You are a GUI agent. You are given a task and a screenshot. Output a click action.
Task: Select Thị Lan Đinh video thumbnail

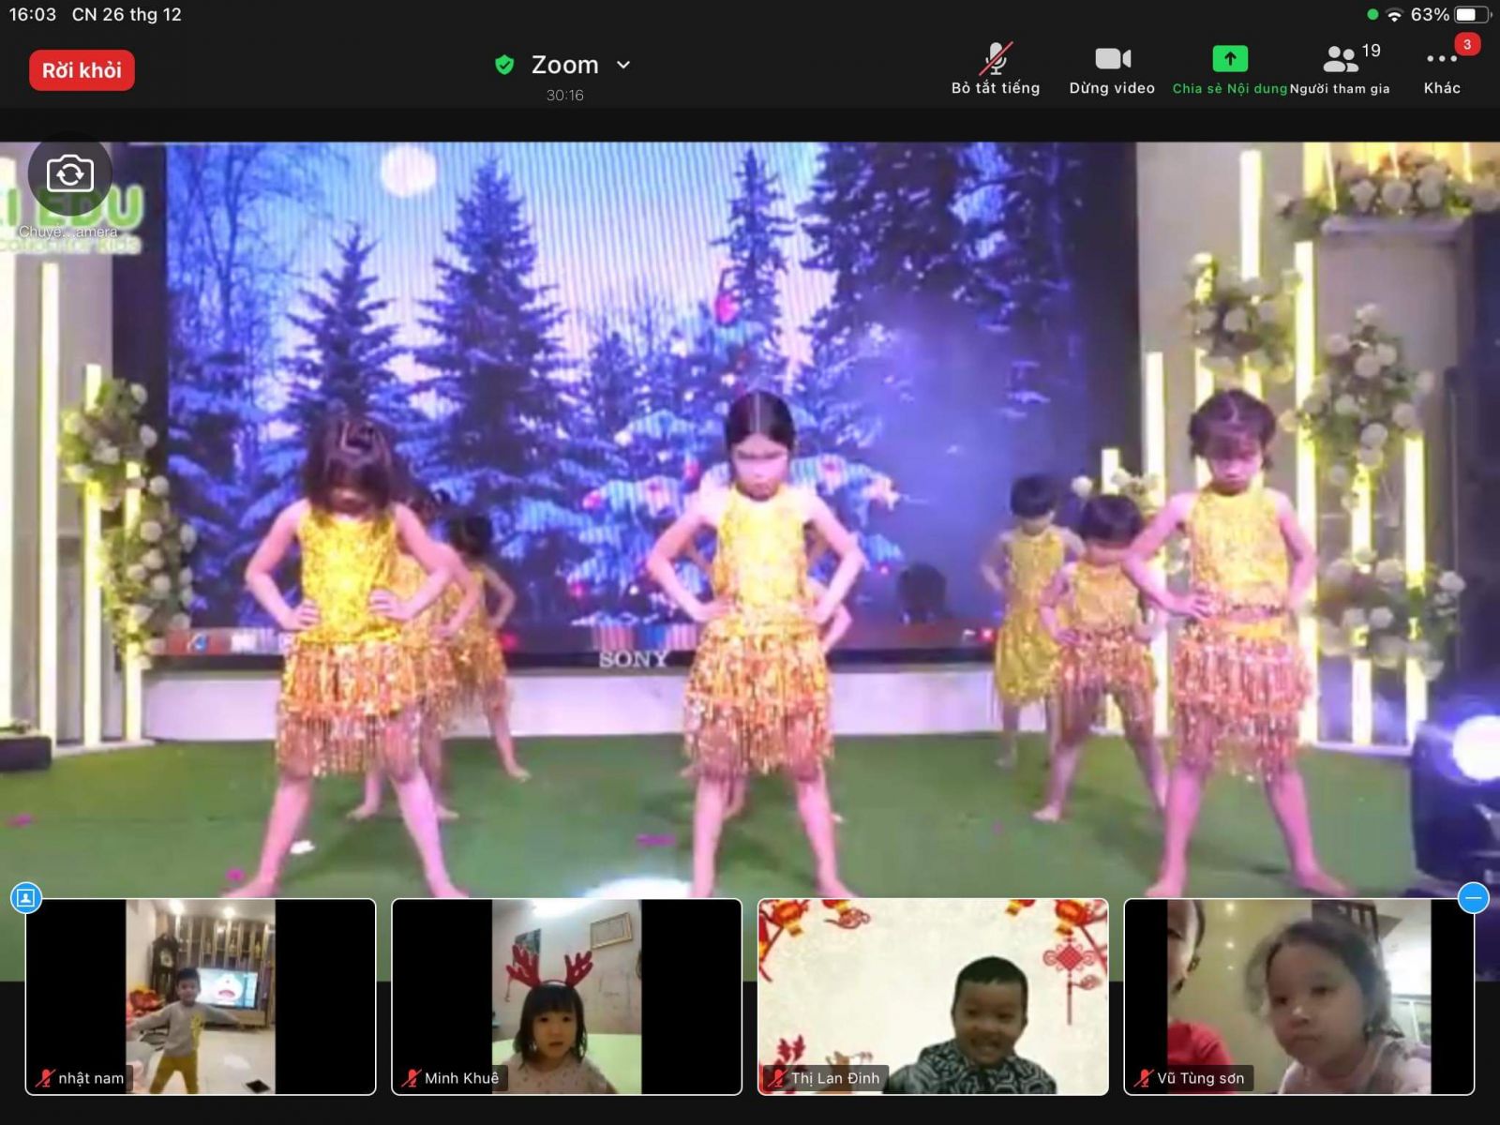click(x=932, y=997)
